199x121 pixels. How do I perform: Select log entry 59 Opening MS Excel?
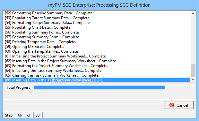coord(97,47)
